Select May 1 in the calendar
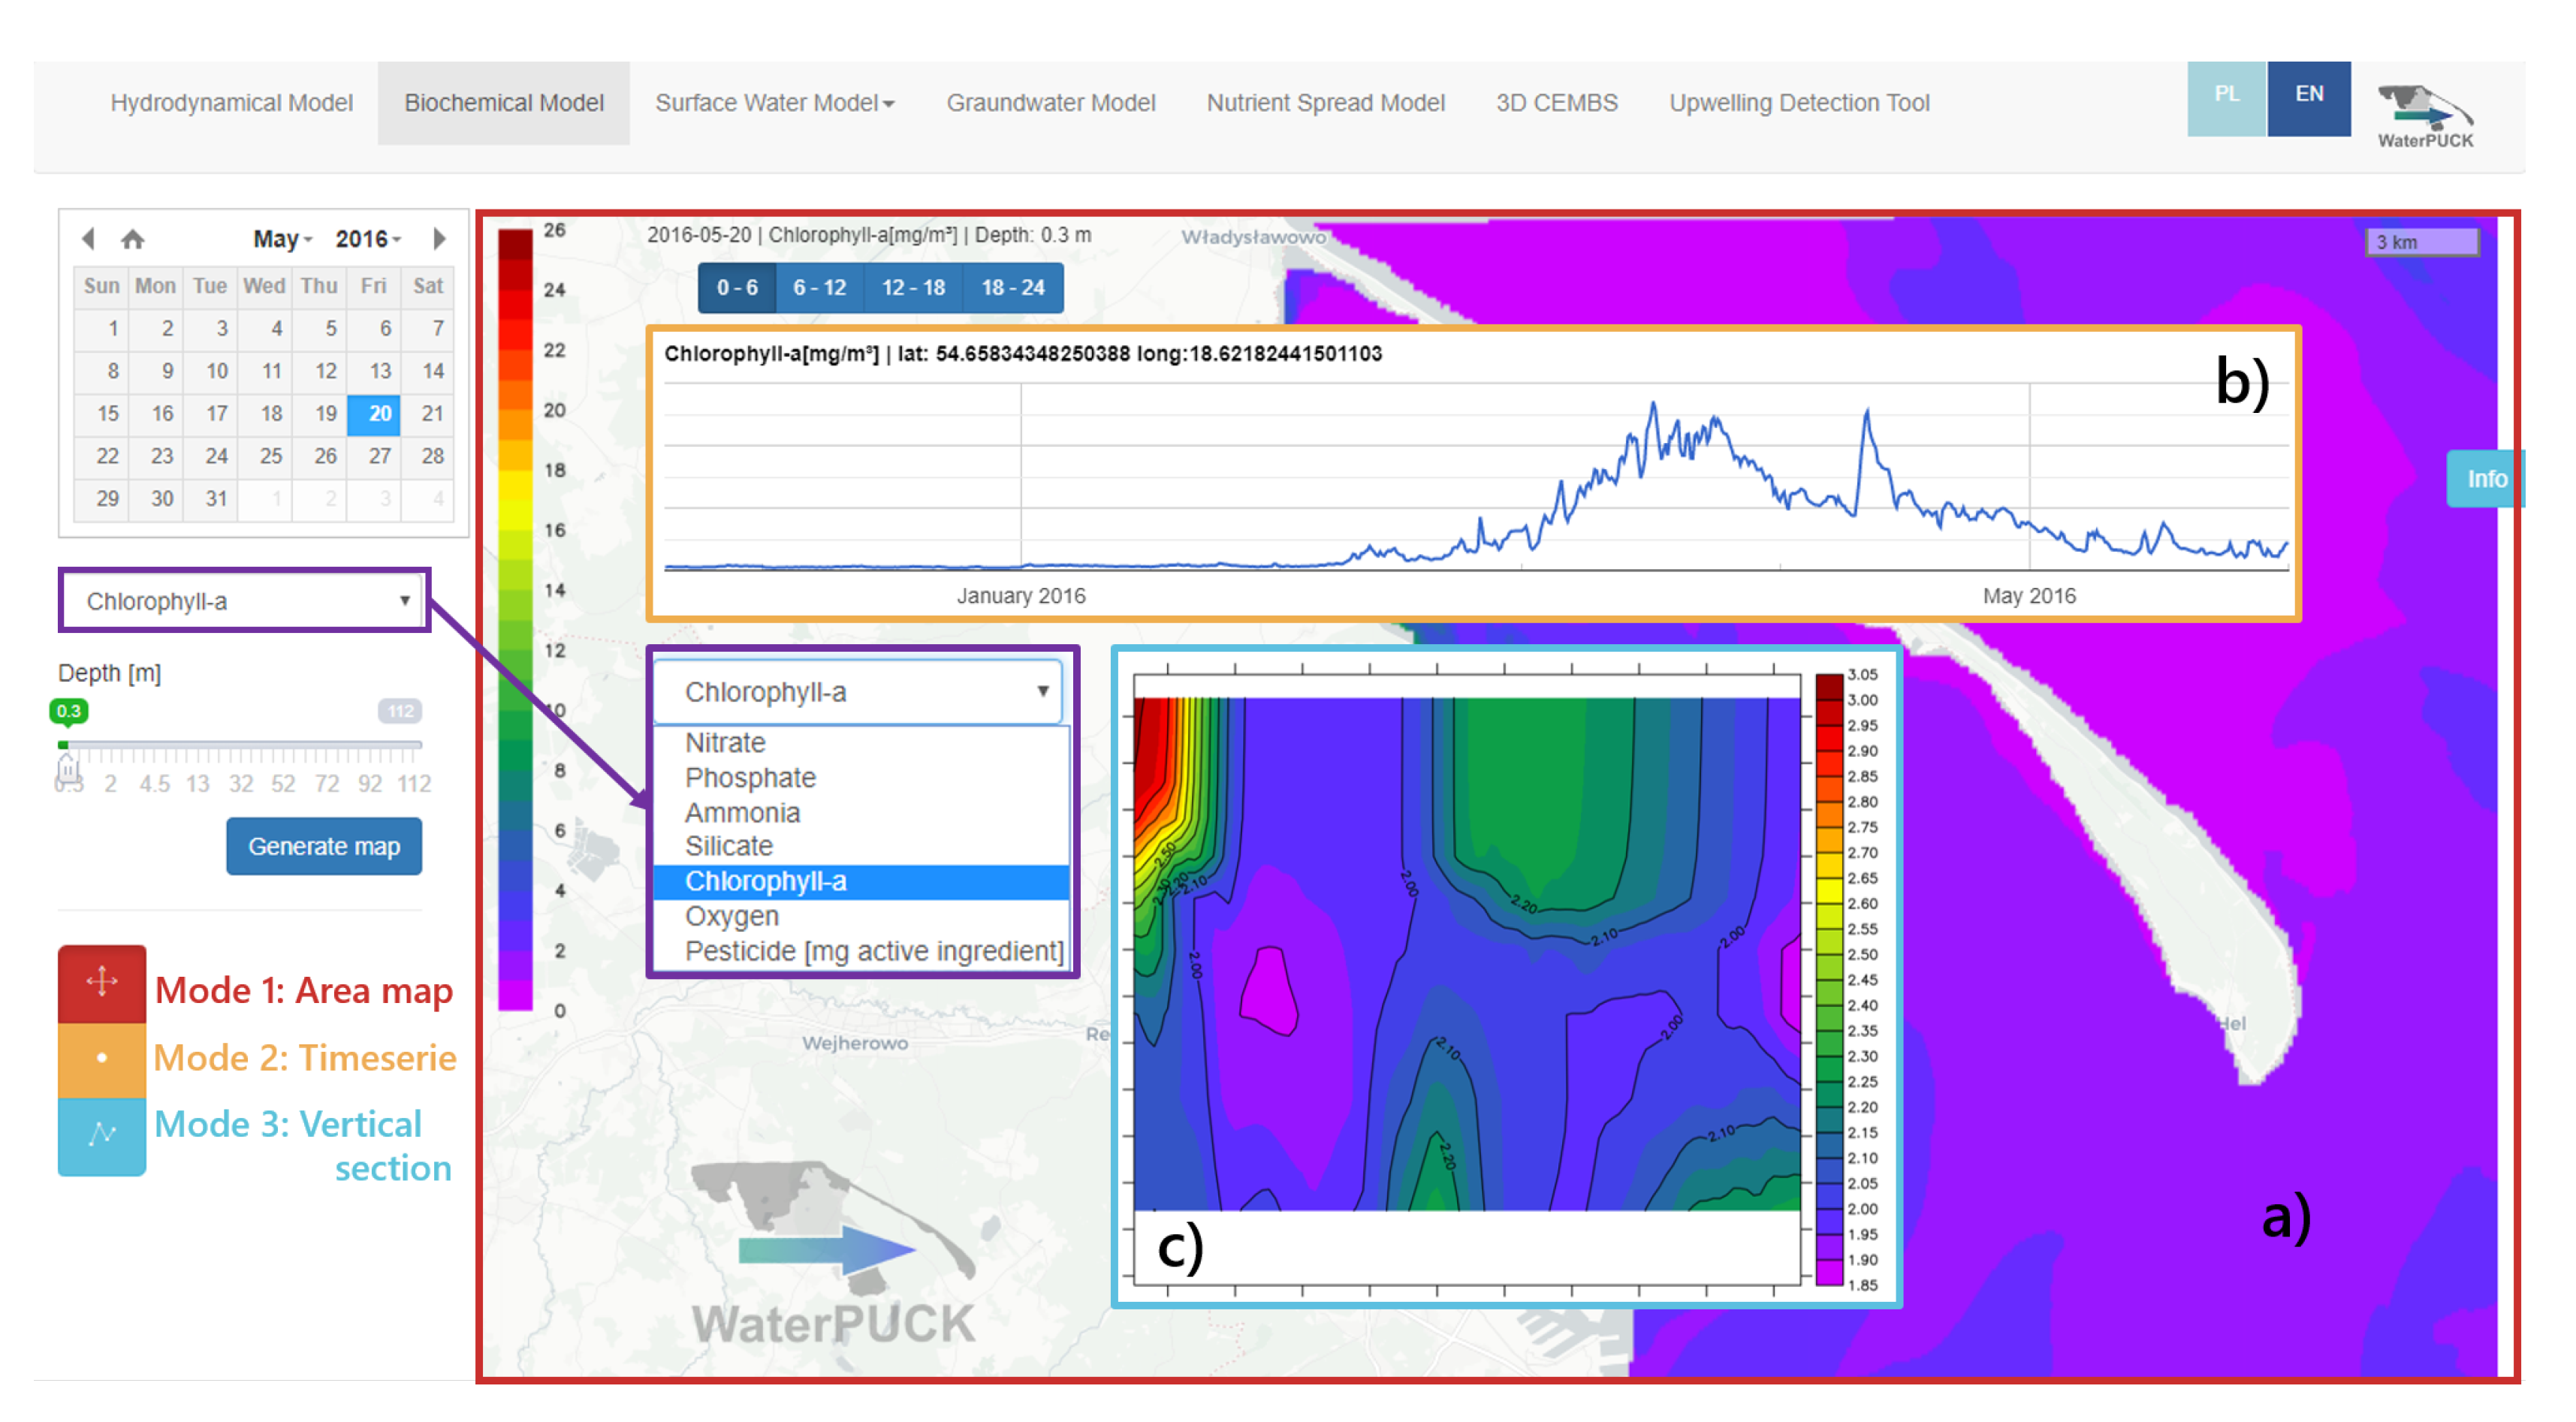Image resolution: width=2576 pixels, height=1422 pixels. (101, 328)
